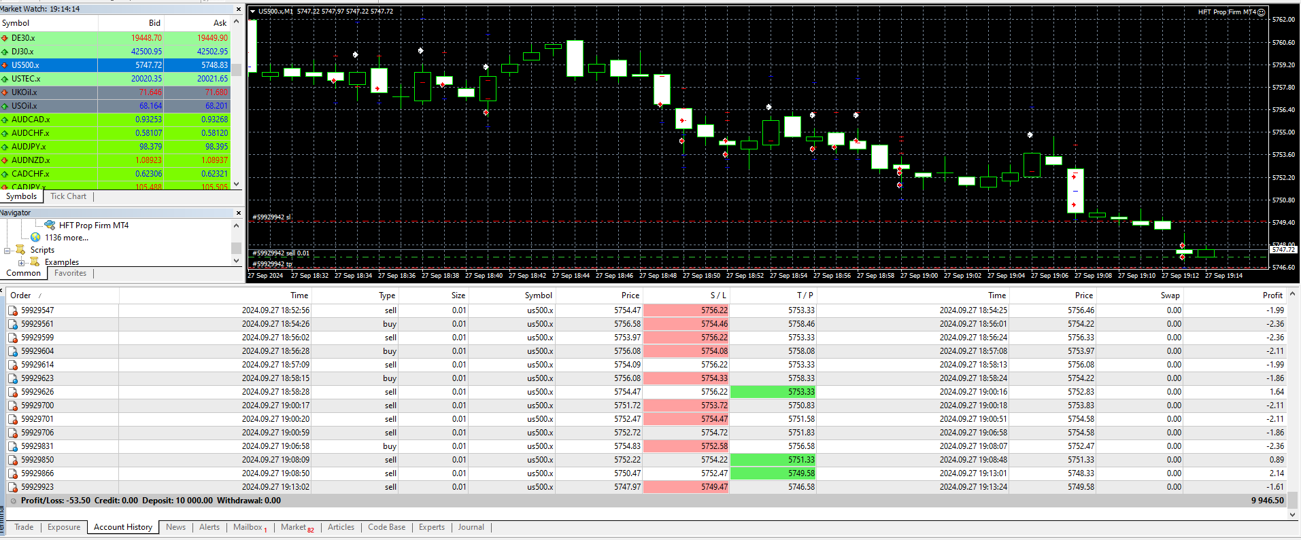This screenshot has width=1301, height=540.
Task: Click the Account History scroll-down arrow
Action: click(x=1292, y=515)
